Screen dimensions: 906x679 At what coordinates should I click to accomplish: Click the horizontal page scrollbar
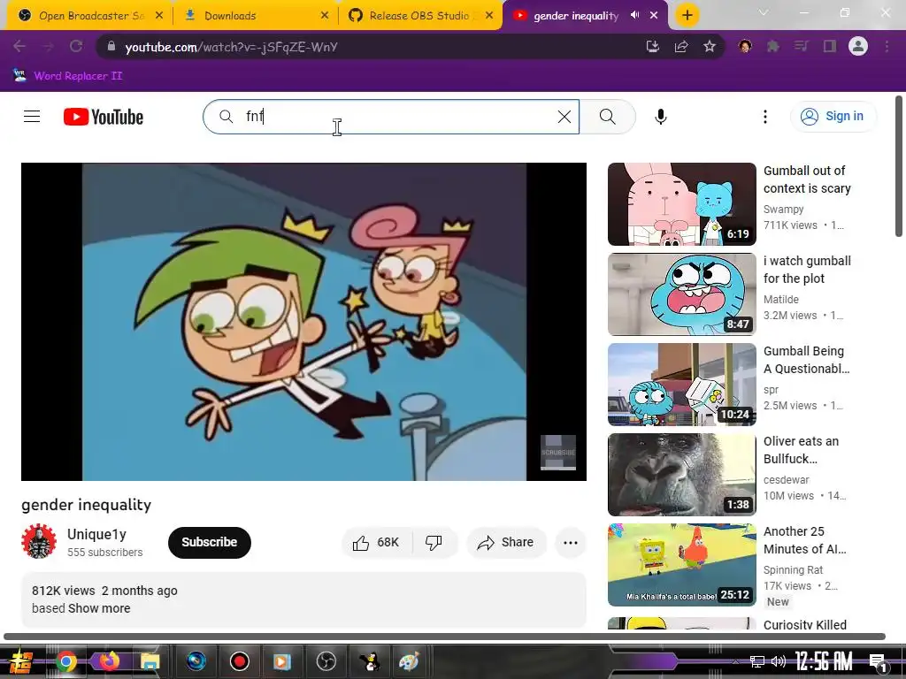(x=444, y=637)
